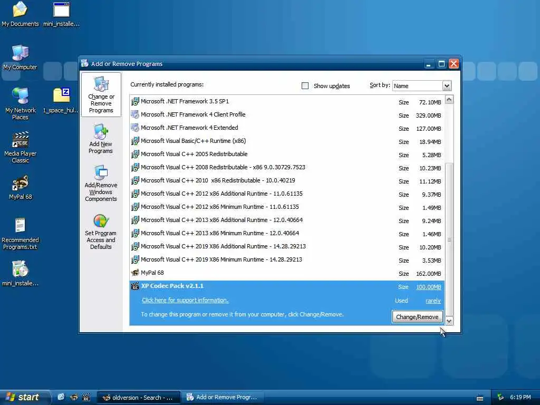Click the rarely used link

[x=433, y=301]
